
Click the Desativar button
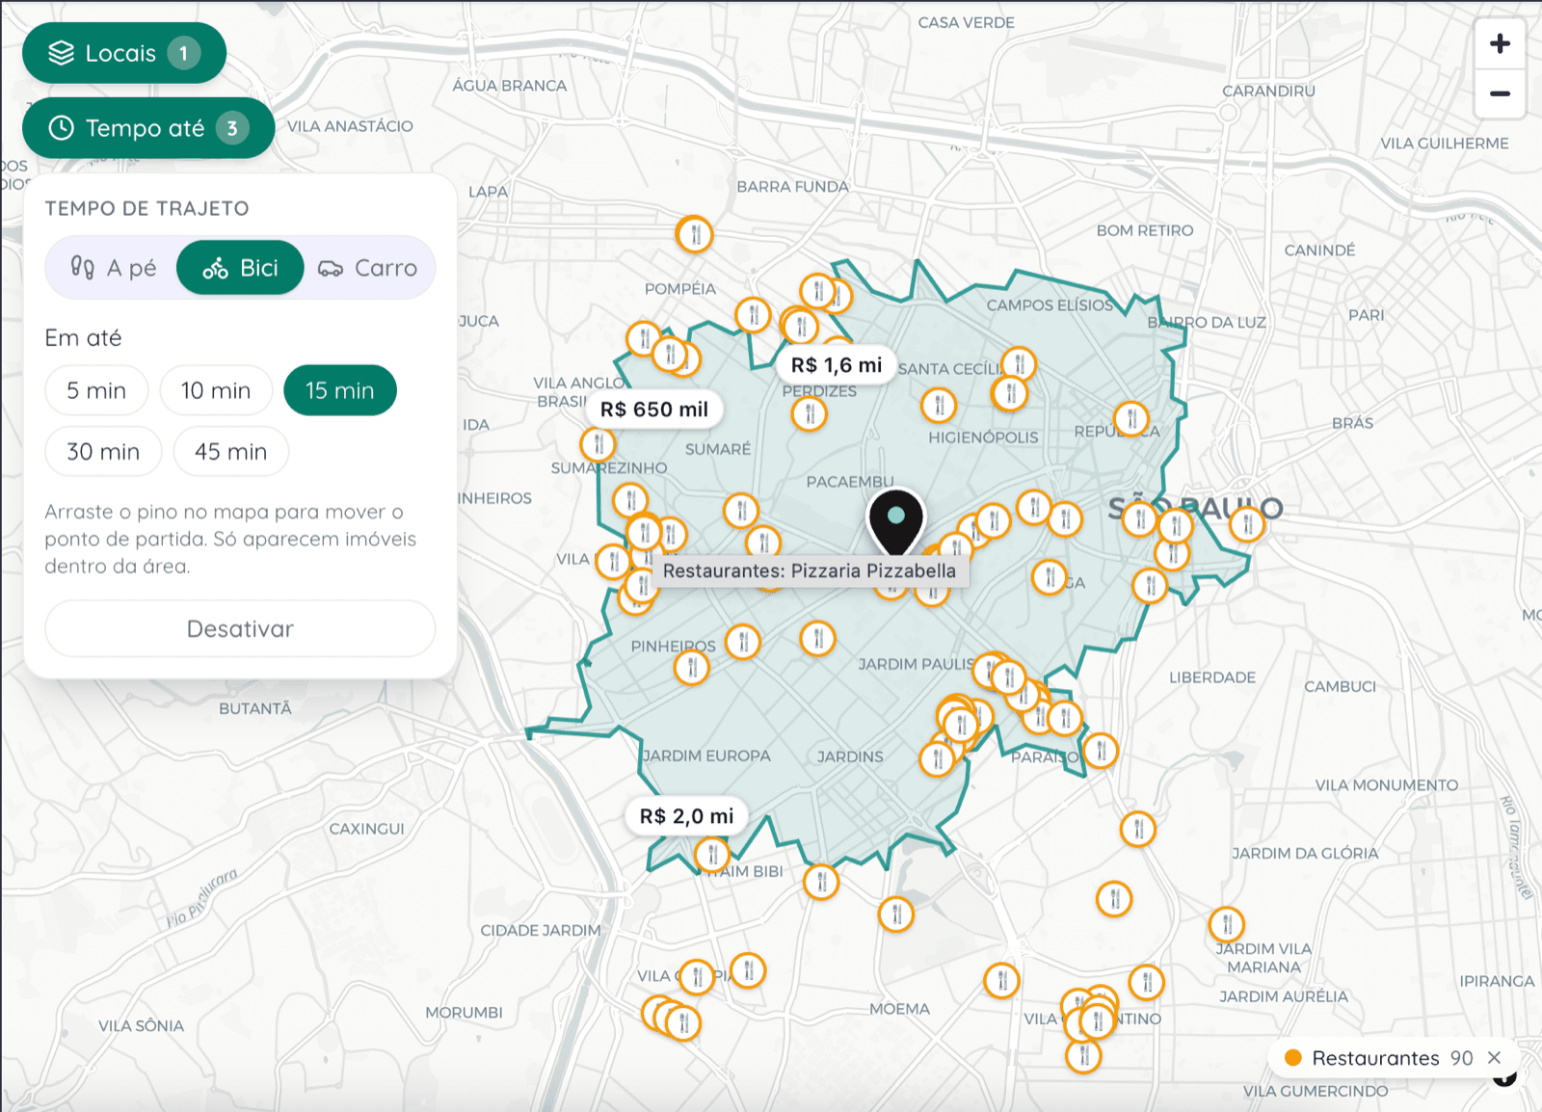tap(240, 629)
